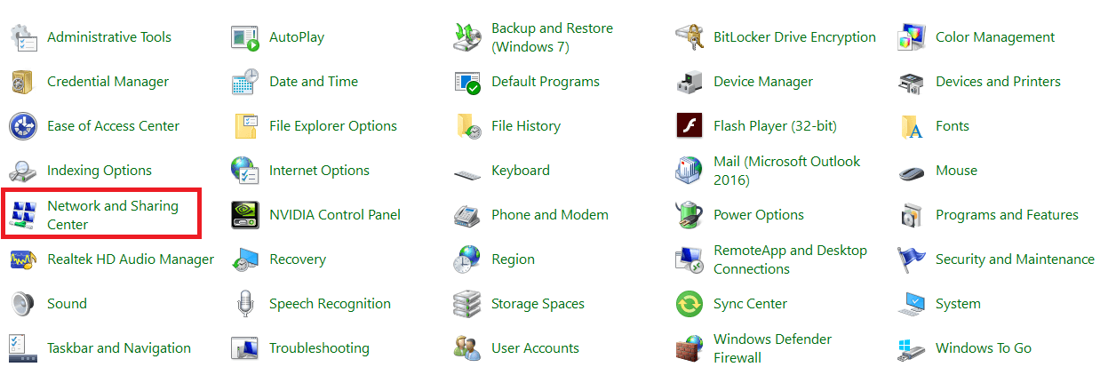1108x375 pixels.
Task: Open the Realtek HD Audio Manager icon
Action: [23, 259]
